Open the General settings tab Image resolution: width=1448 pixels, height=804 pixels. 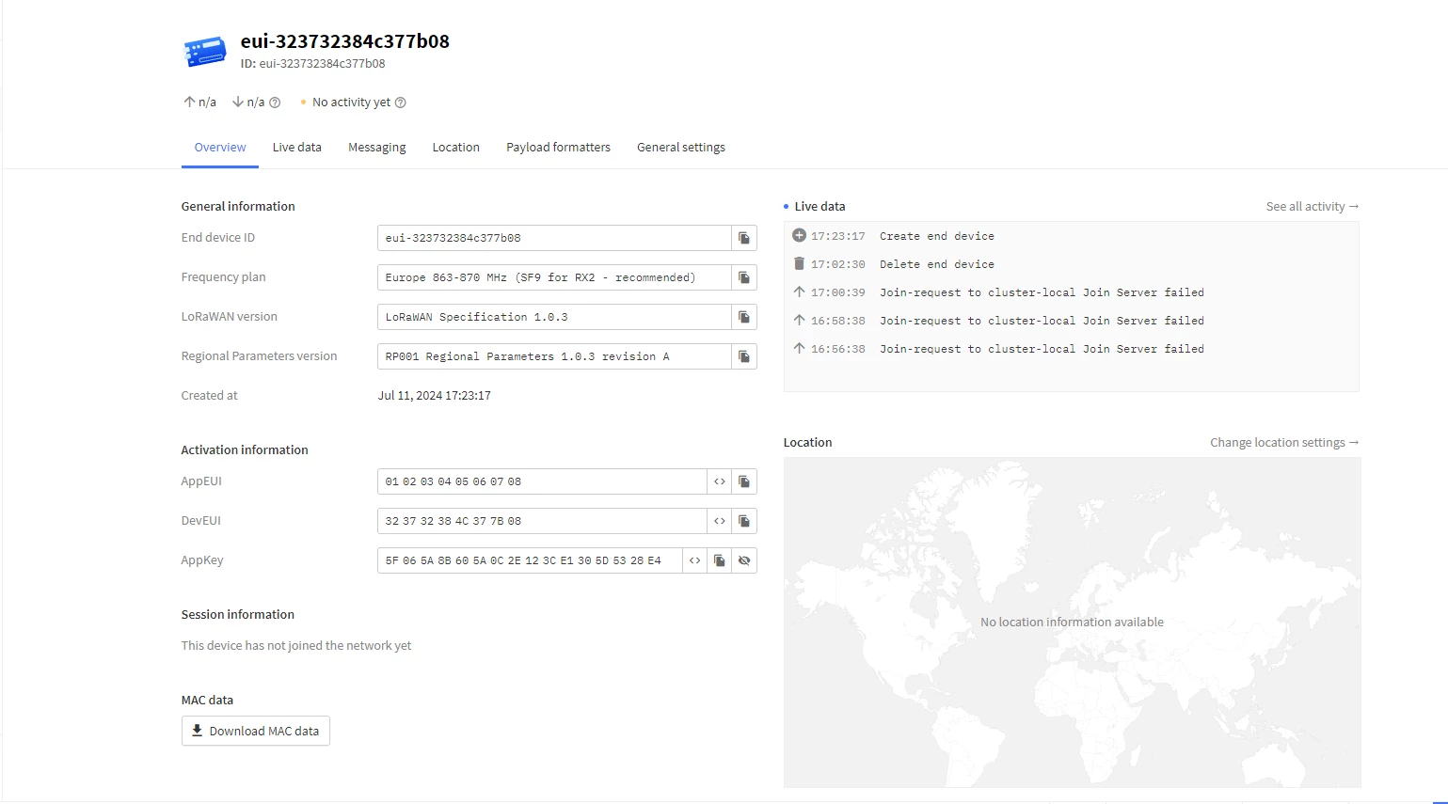[681, 148]
